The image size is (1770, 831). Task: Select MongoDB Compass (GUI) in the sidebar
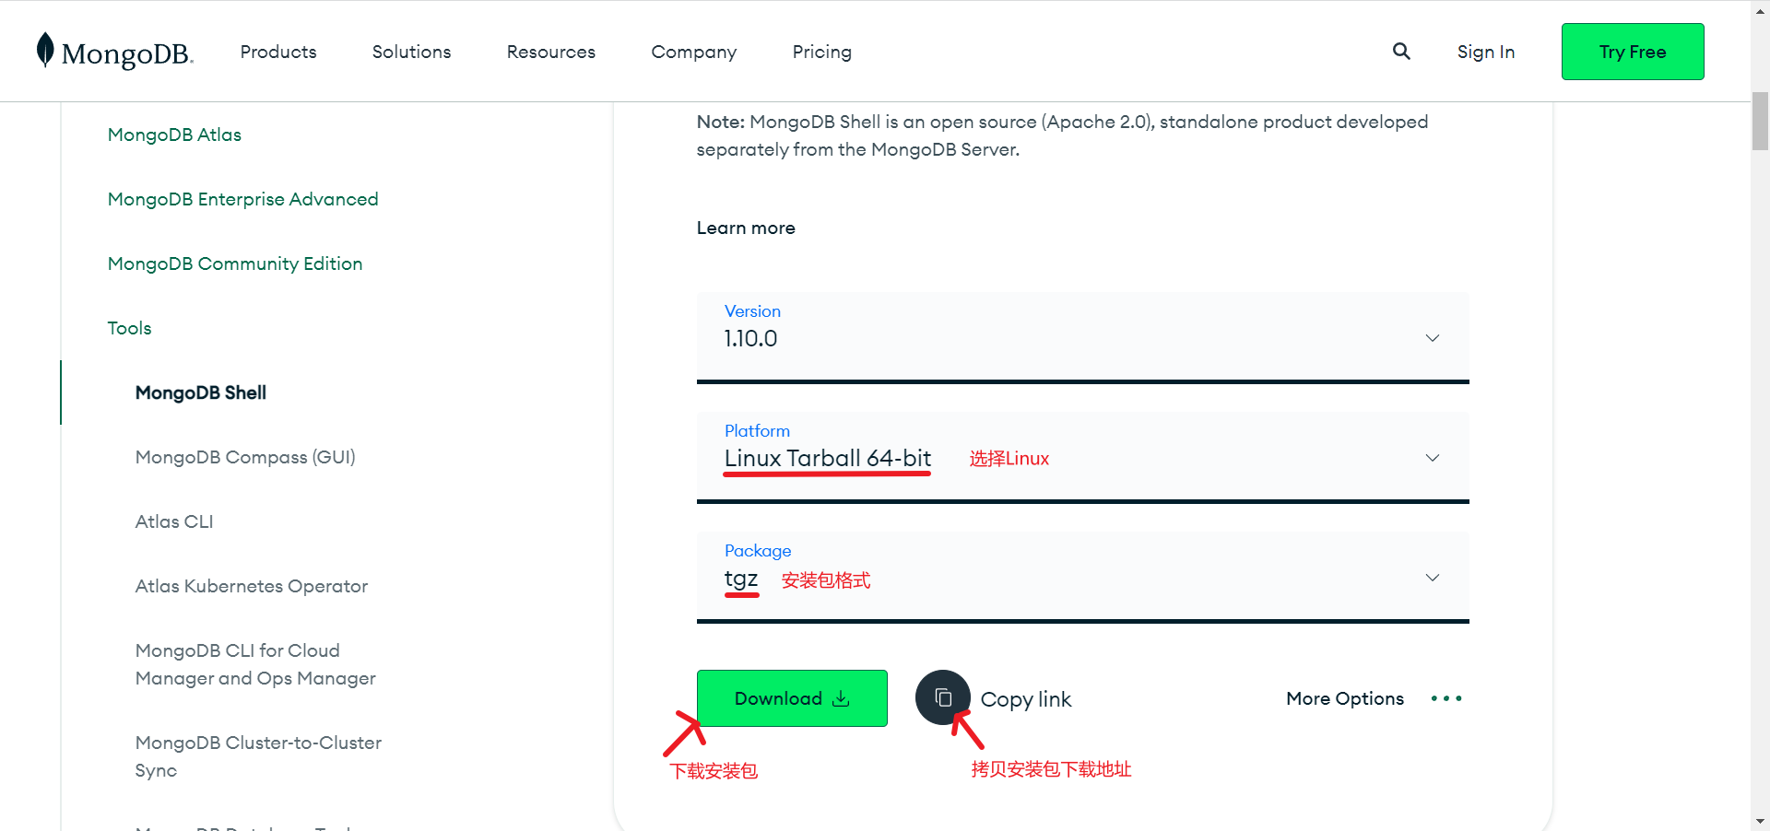tap(245, 457)
